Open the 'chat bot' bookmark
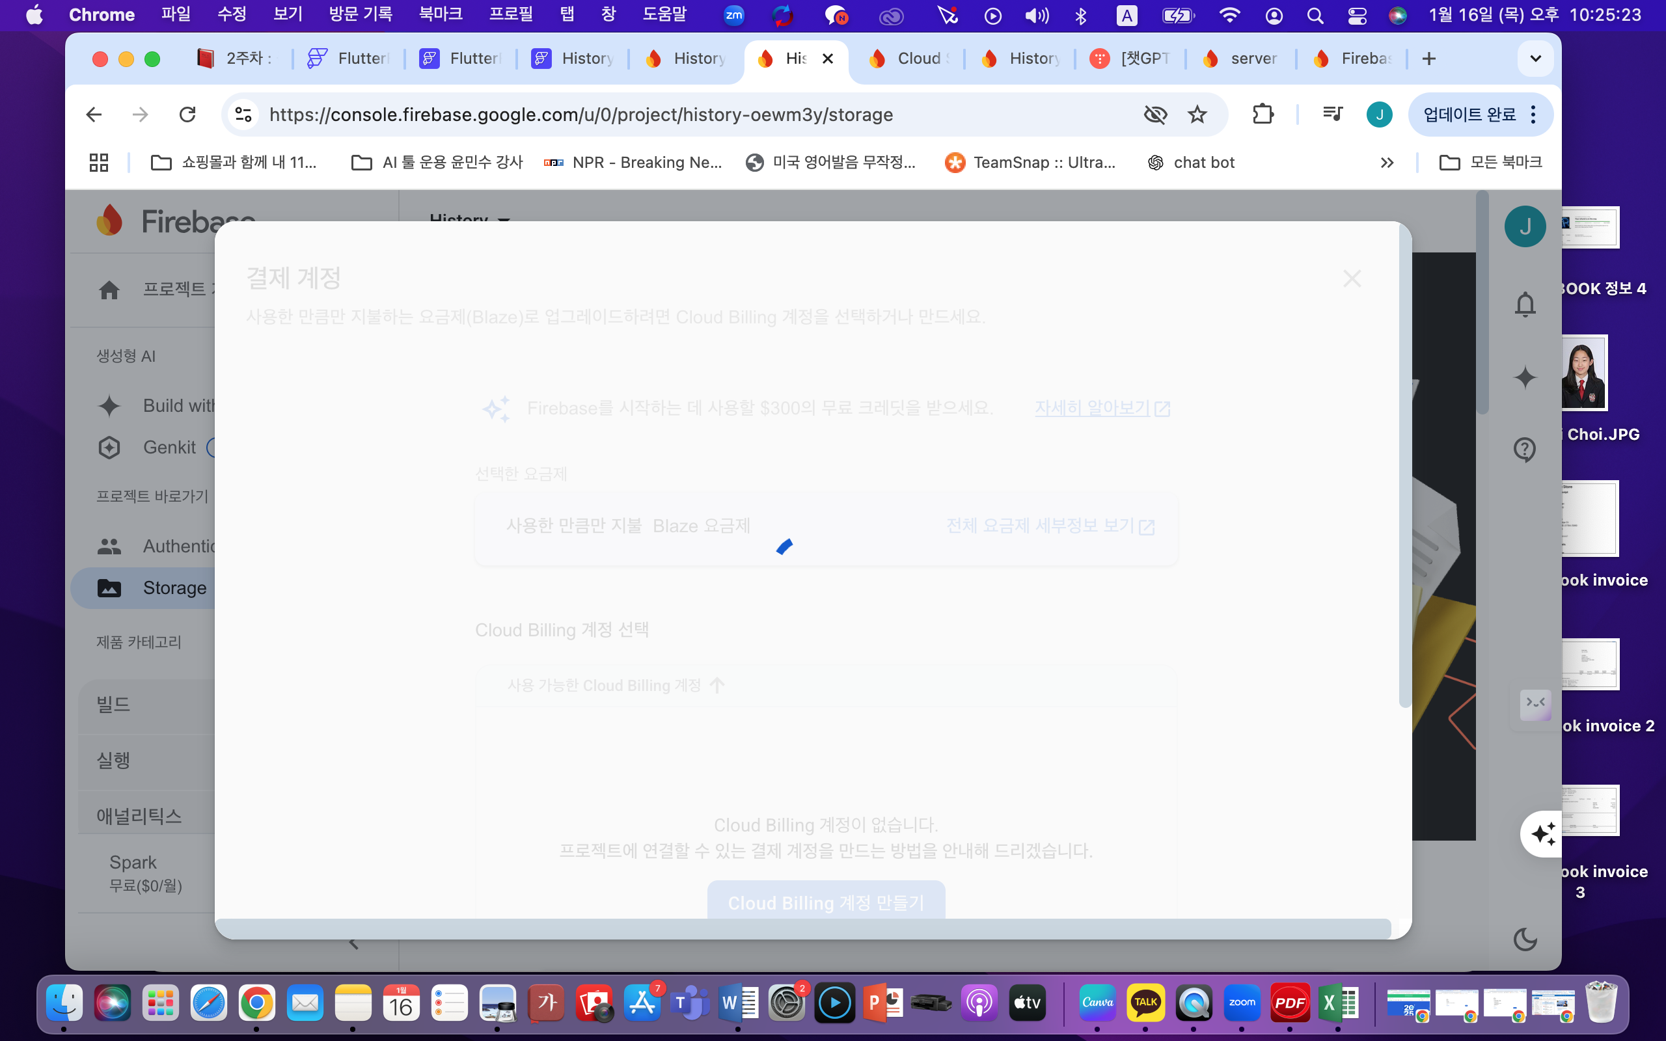This screenshot has width=1666, height=1041. pyautogui.click(x=1191, y=163)
